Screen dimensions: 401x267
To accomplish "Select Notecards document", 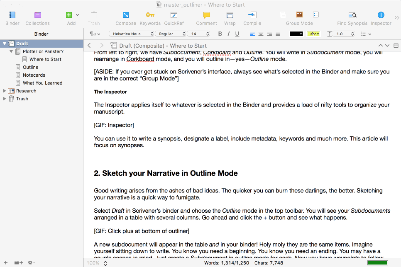I will point(34,75).
